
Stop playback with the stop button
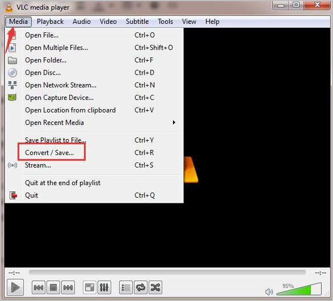(x=53, y=287)
